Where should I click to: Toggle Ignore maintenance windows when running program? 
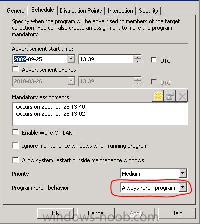15,145
